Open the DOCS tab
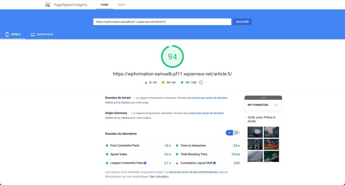This screenshot has height=185, width=345. (121, 5)
